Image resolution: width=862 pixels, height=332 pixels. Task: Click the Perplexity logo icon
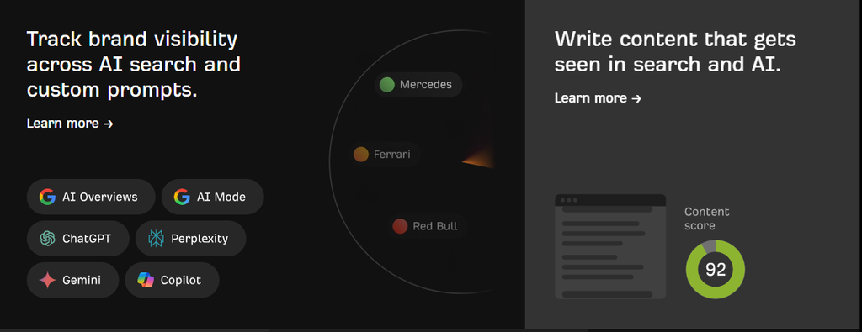tap(156, 238)
